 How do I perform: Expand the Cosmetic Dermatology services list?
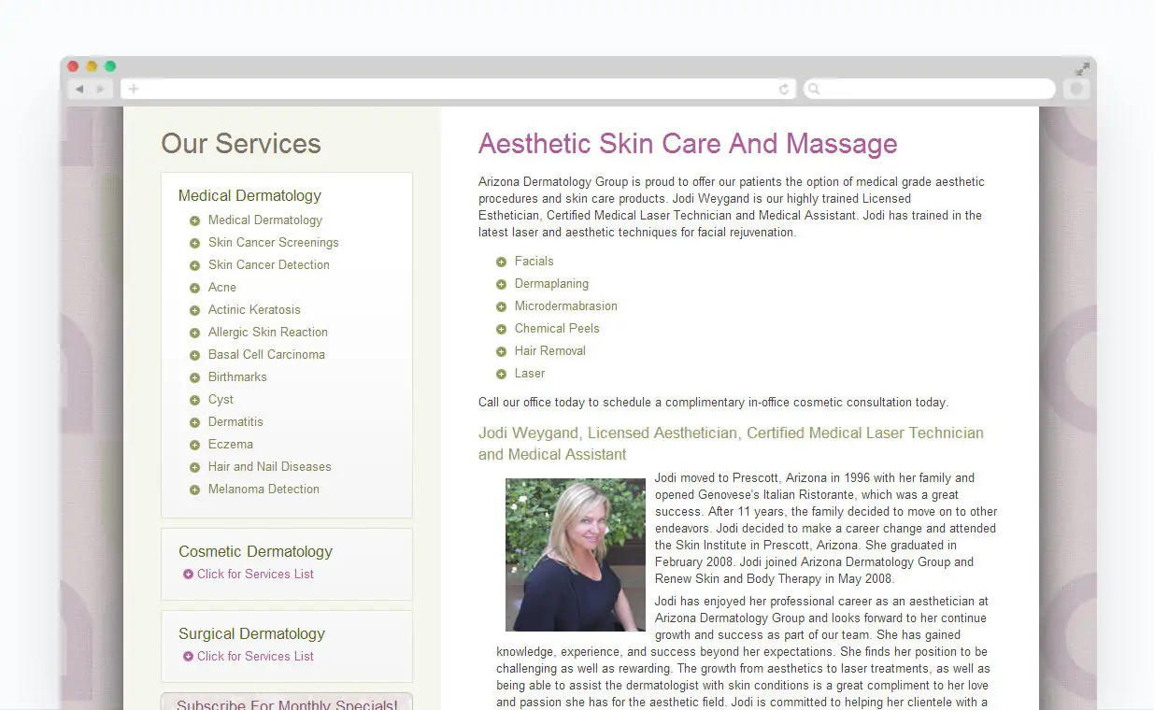pos(255,575)
